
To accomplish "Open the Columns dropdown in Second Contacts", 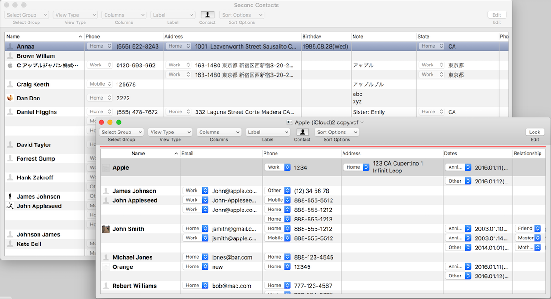I will tap(124, 15).
